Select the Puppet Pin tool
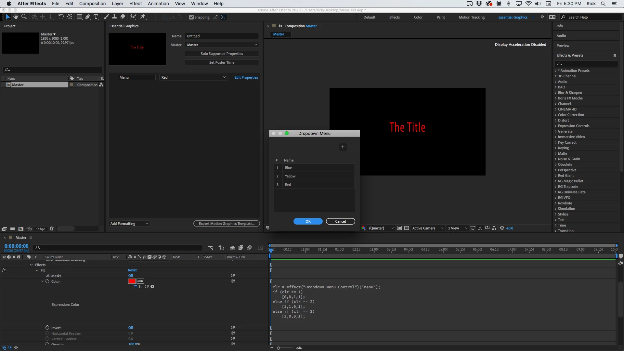624x351 pixels. tap(143, 17)
